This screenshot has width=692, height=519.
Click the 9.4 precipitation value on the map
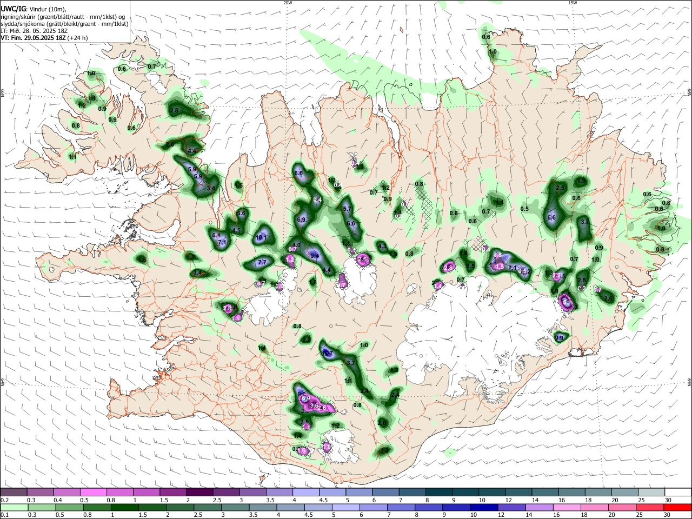[x=315, y=256]
